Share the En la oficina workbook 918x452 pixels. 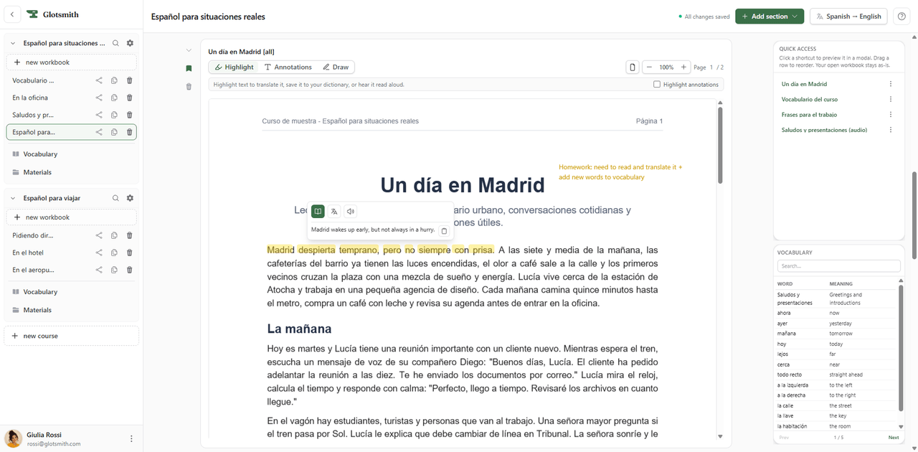(99, 98)
